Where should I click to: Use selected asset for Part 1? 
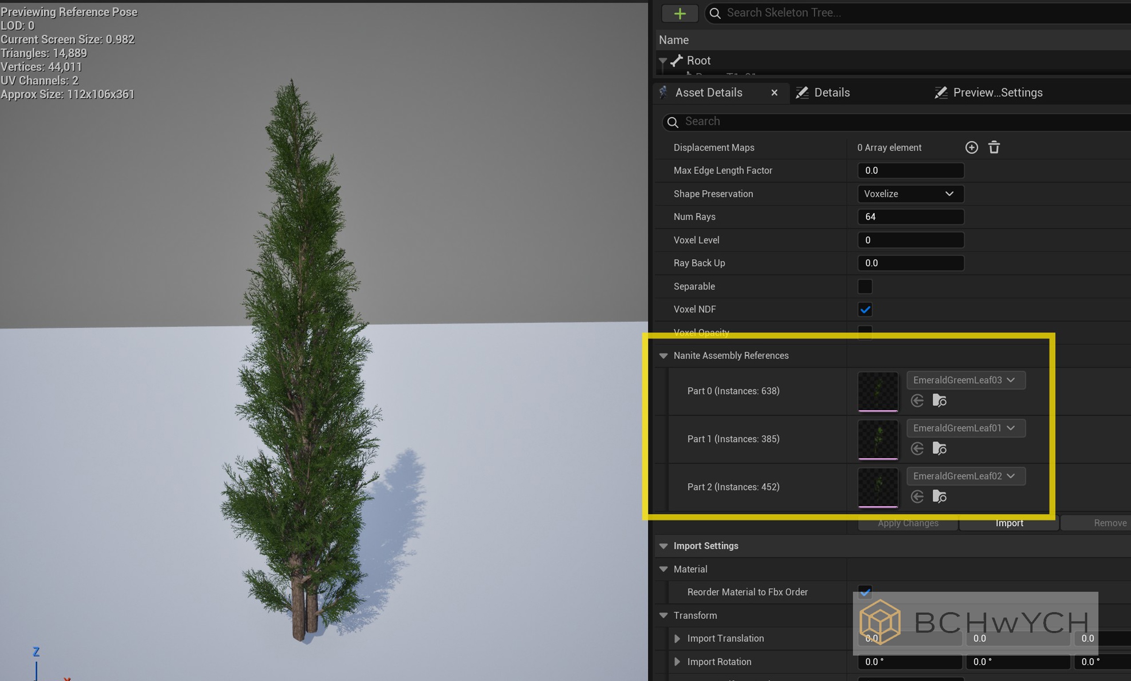point(917,448)
